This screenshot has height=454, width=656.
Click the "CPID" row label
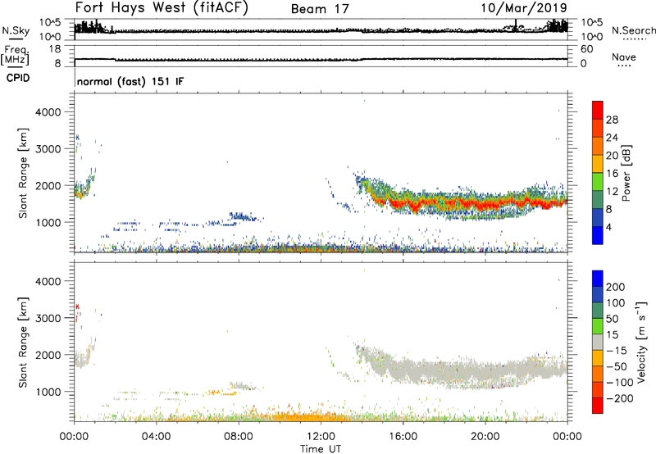pos(18,78)
